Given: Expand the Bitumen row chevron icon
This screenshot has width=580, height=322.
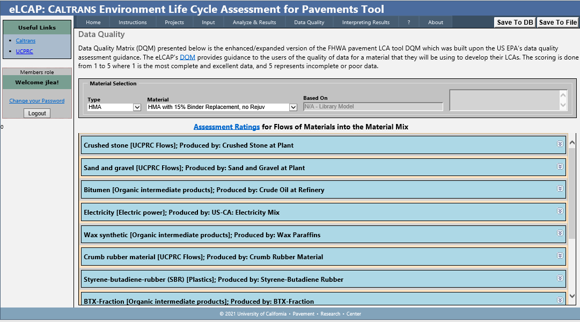Looking at the screenshot, I should [560, 188].
